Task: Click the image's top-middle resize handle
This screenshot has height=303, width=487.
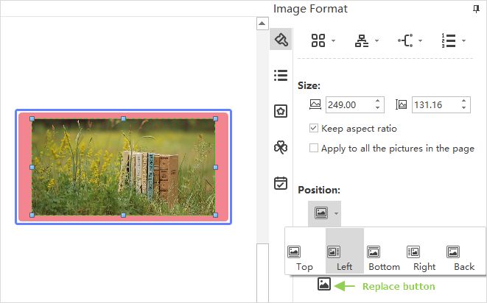Action: click(123, 119)
